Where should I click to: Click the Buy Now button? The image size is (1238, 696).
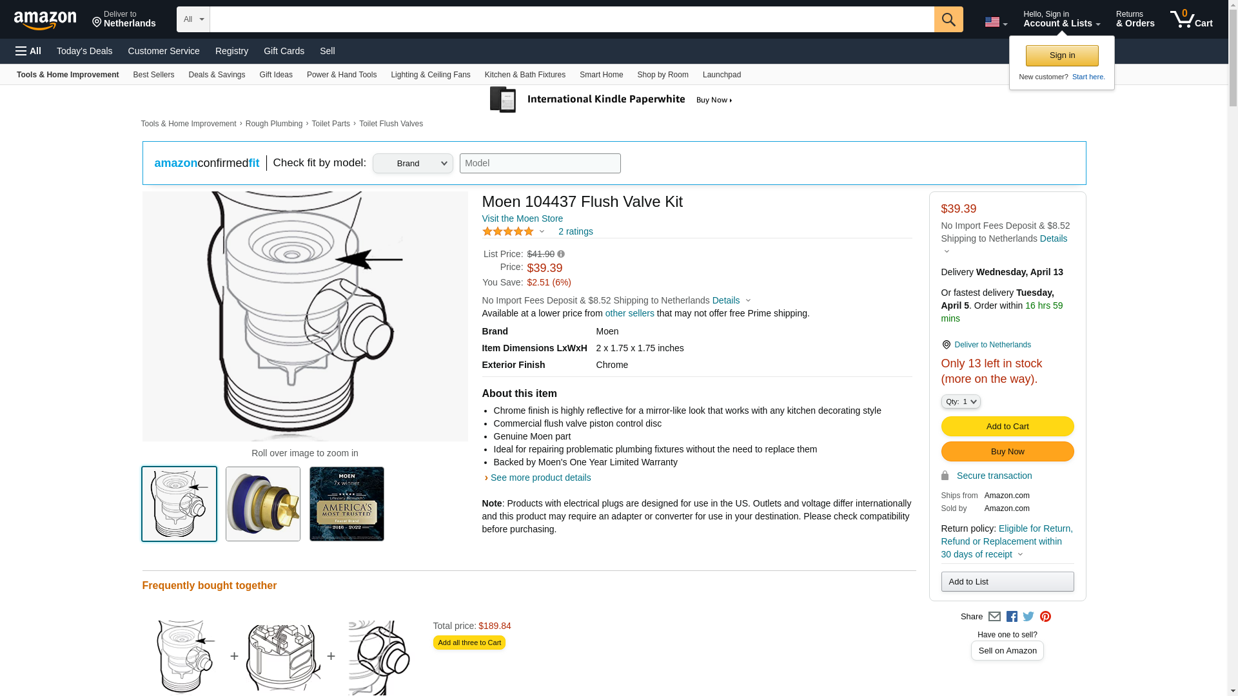pyautogui.click(x=1007, y=452)
